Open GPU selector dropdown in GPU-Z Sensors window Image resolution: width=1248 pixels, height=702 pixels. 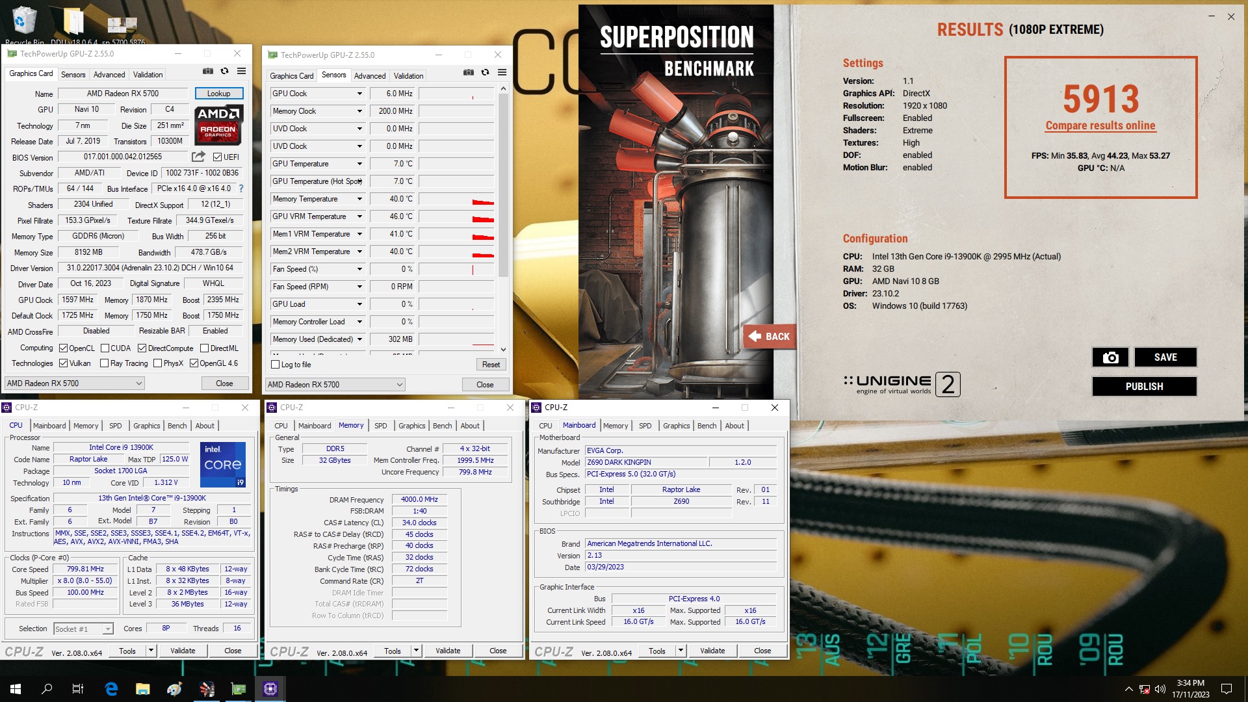(335, 385)
